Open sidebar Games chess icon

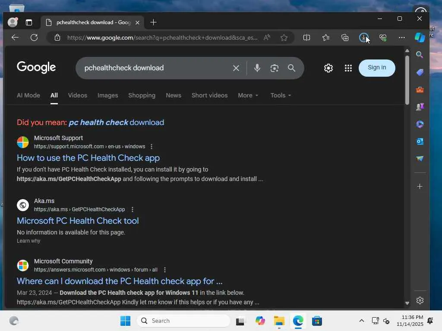[420, 107]
